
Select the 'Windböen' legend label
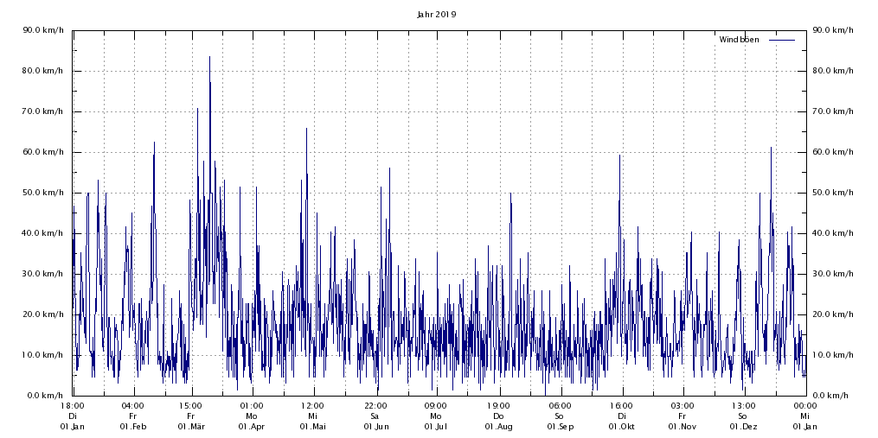tap(739, 40)
